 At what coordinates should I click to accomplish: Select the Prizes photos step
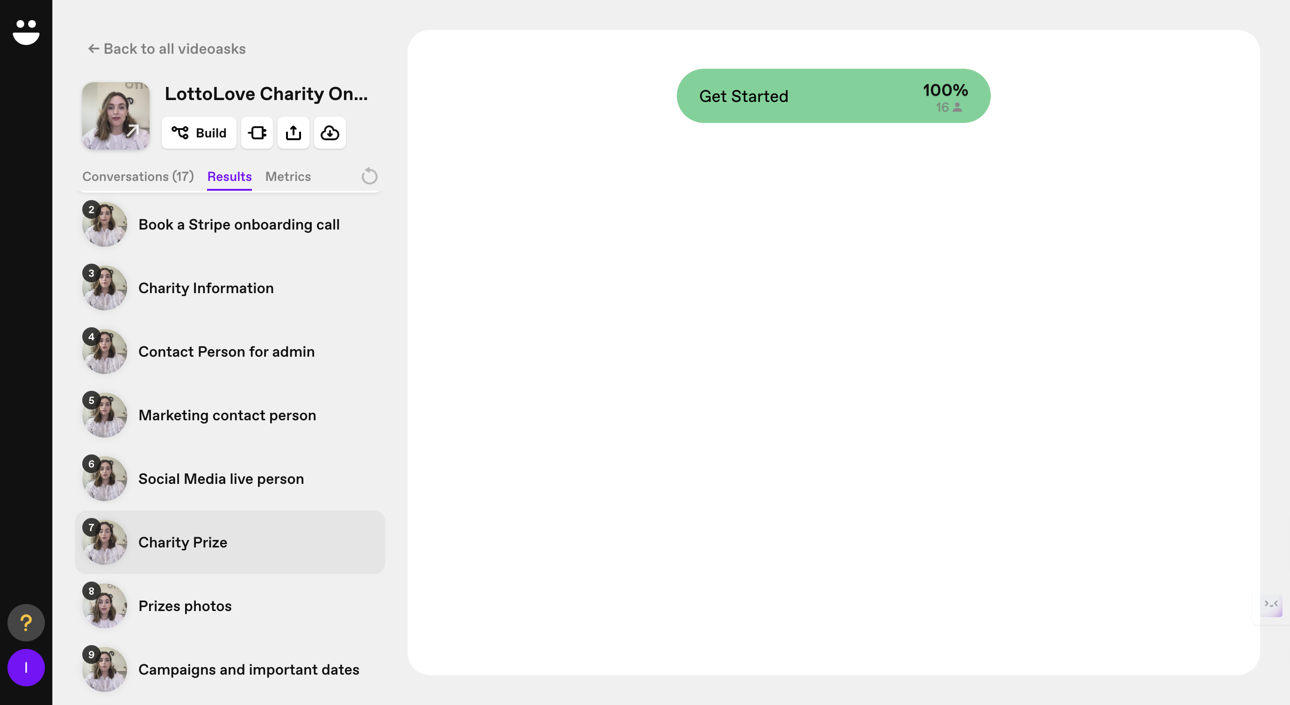coord(185,606)
